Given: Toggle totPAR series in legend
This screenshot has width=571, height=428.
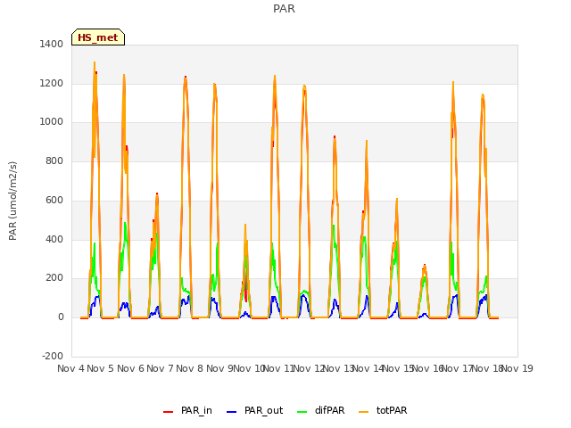Looking at the screenshot, I should point(383,410).
